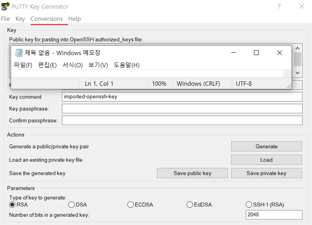
Task: Click the Notepad window size grip
Action: tap(288, 86)
